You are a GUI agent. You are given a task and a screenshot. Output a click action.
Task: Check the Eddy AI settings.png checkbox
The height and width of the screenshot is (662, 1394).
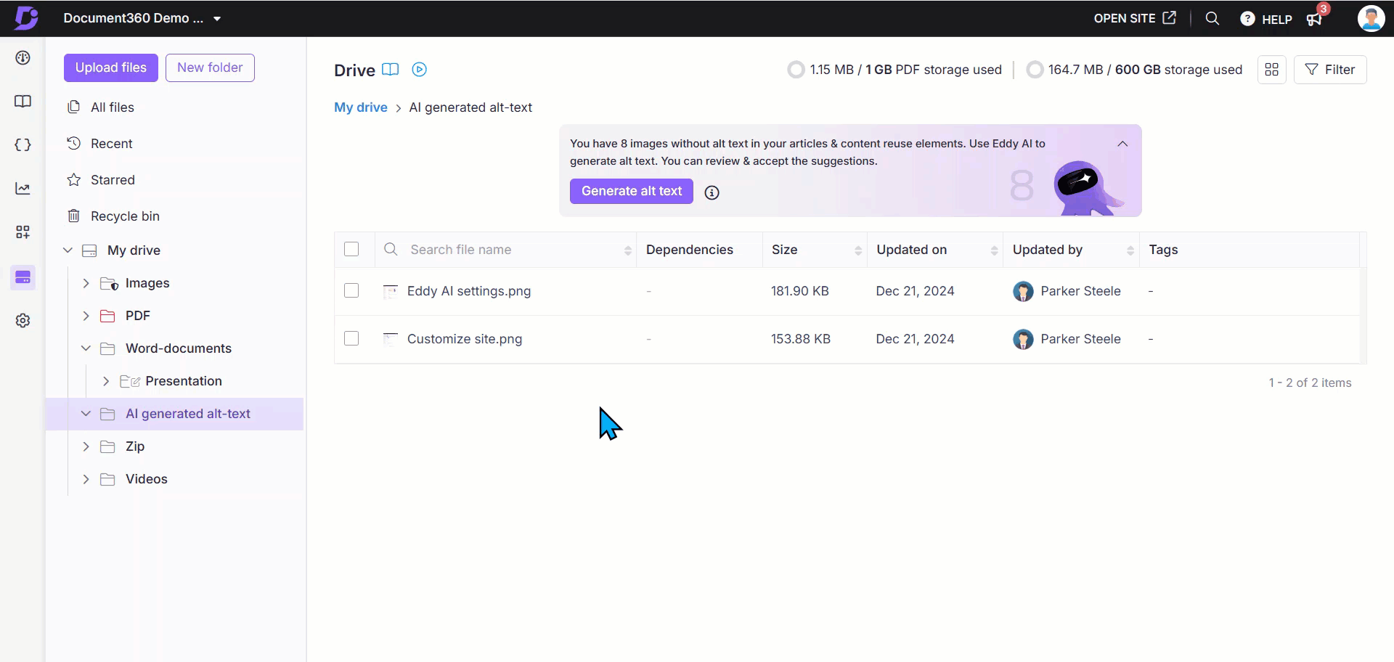coord(351,290)
